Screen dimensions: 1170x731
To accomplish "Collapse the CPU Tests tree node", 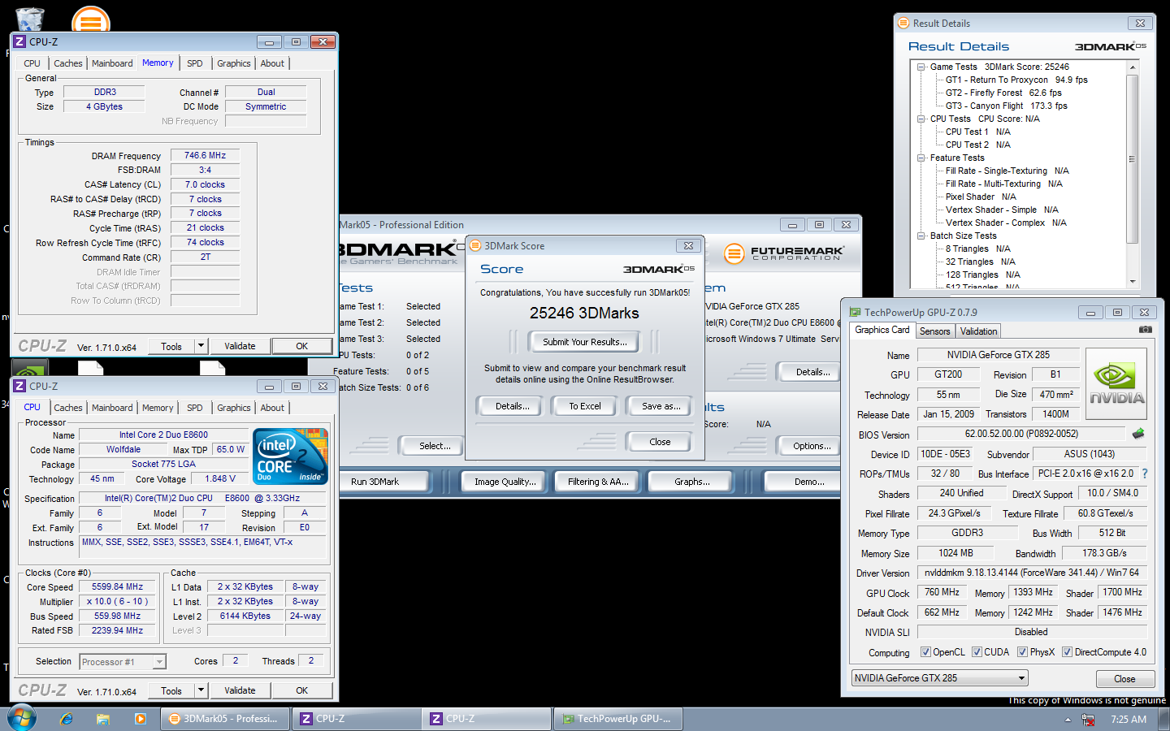I will click(x=921, y=119).
